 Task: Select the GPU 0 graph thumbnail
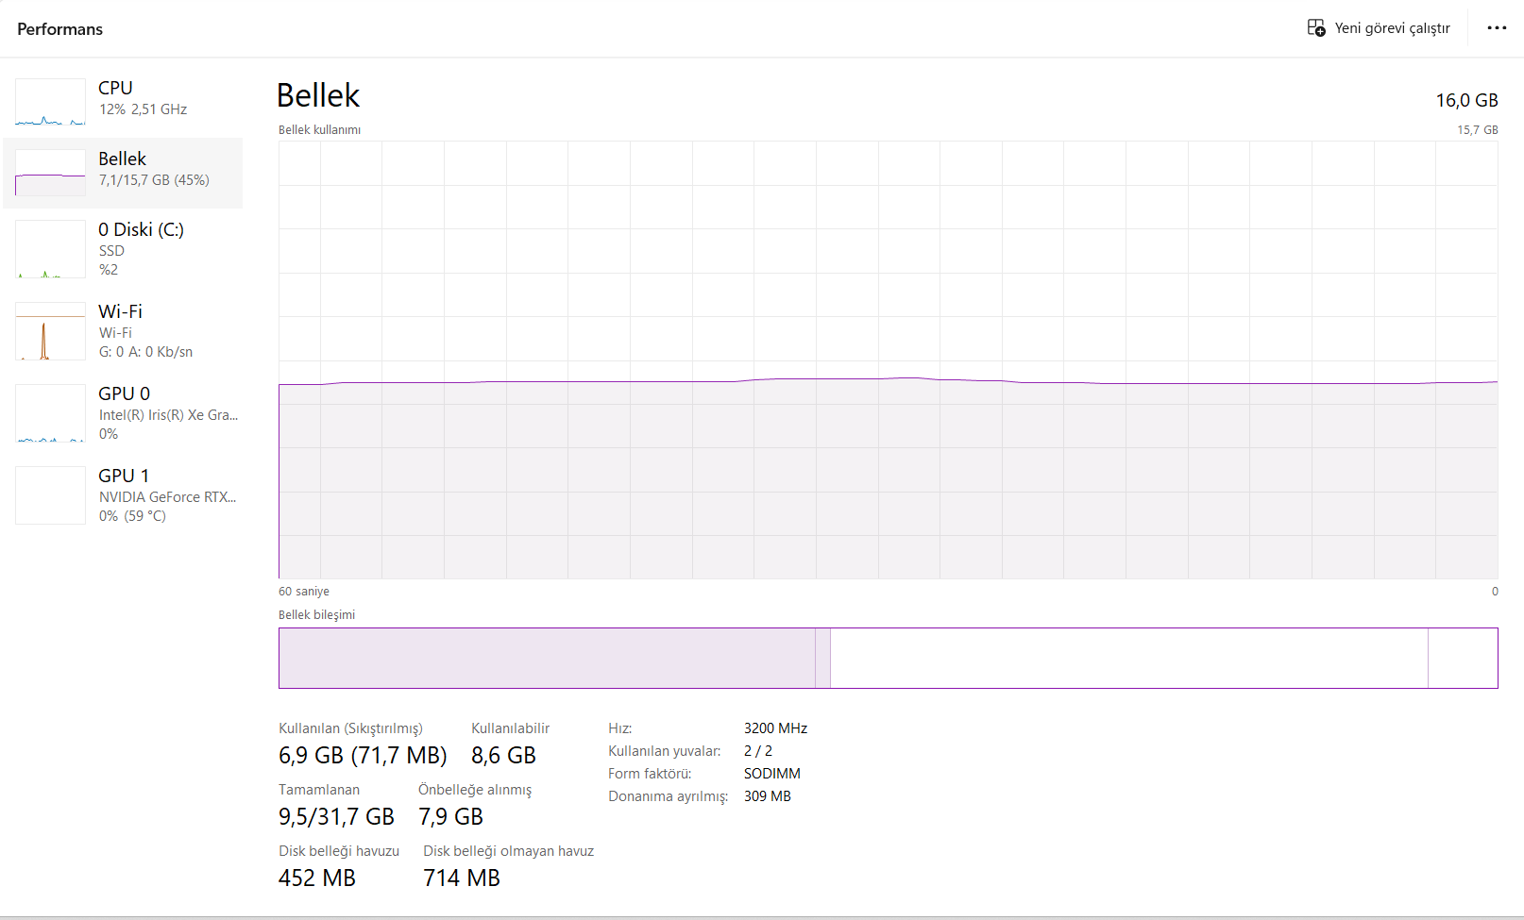(x=50, y=413)
